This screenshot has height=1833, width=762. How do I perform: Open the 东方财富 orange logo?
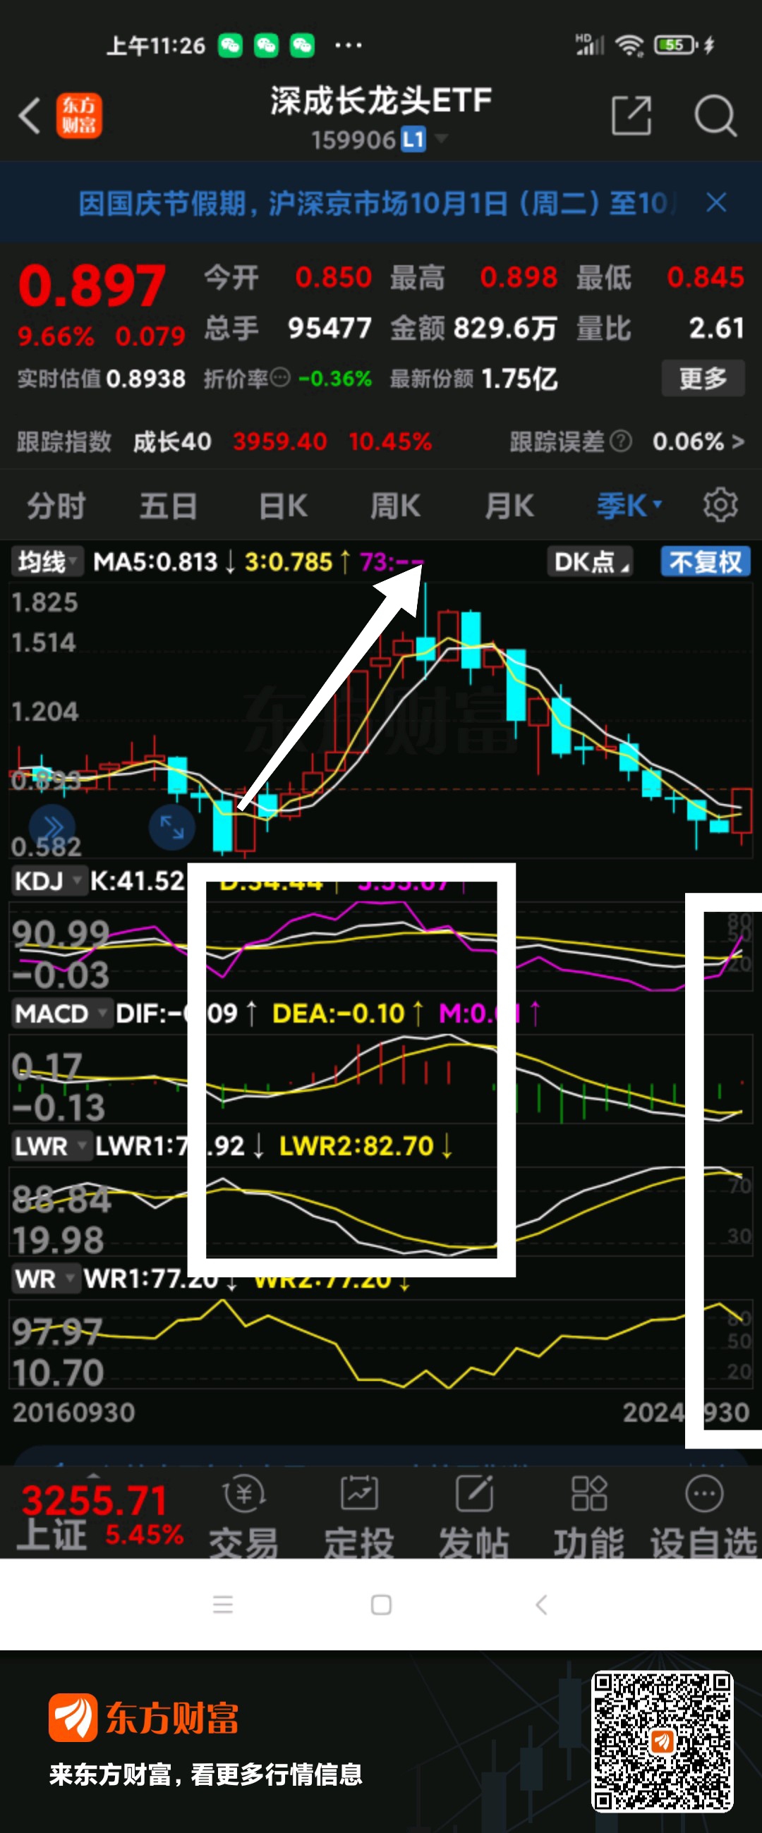tap(78, 115)
